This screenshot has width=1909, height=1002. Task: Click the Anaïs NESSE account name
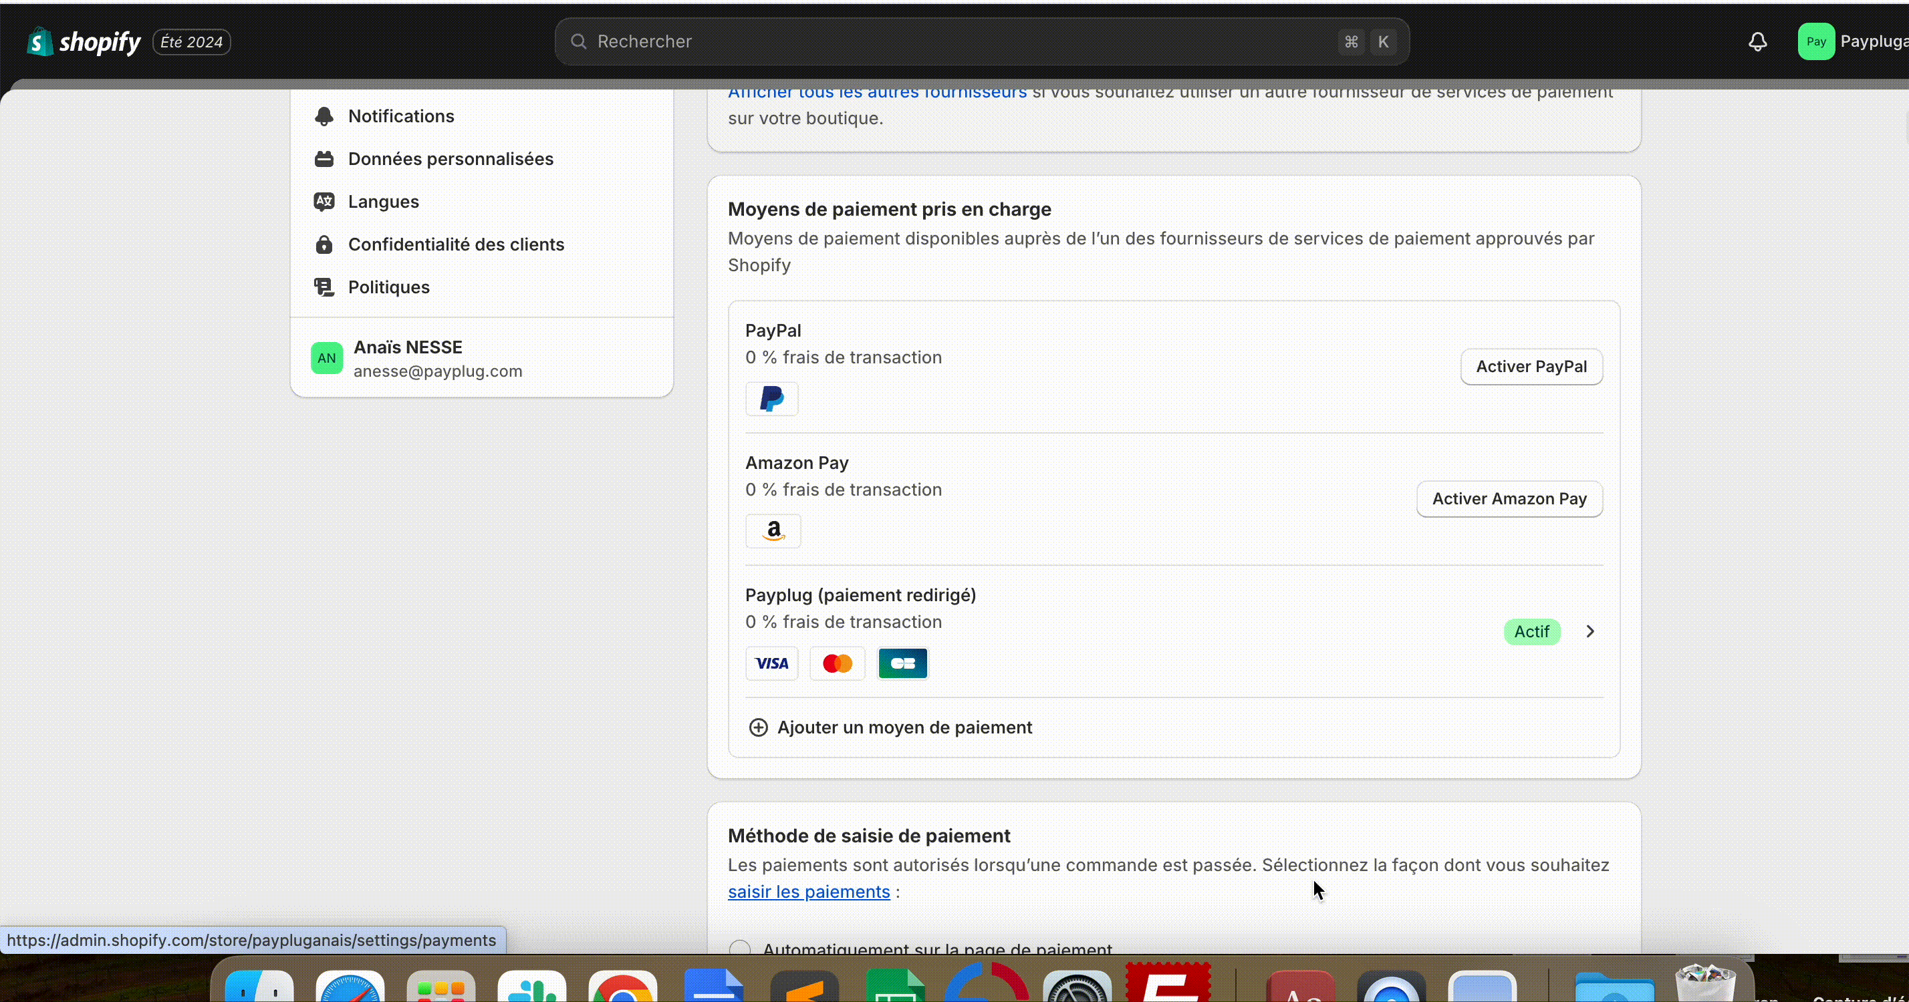(408, 347)
